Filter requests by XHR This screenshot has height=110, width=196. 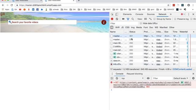117,28
